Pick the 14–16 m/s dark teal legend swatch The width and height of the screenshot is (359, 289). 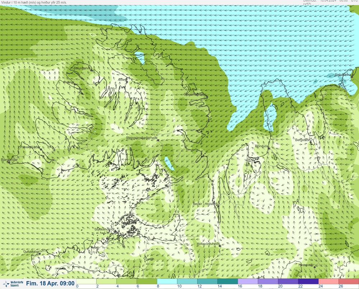pyautogui.click(x=228, y=281)
